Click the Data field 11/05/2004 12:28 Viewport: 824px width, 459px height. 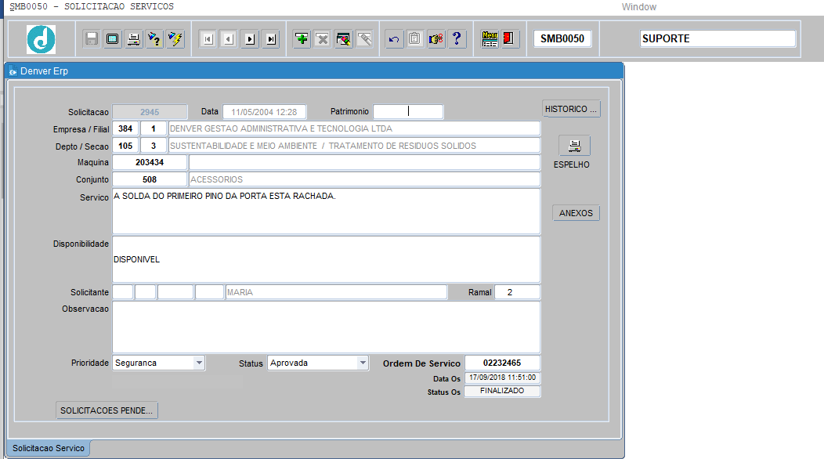264,112
